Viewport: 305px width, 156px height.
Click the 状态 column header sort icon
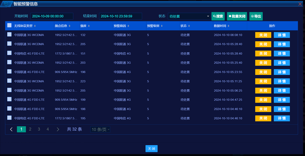pos(189,26)
